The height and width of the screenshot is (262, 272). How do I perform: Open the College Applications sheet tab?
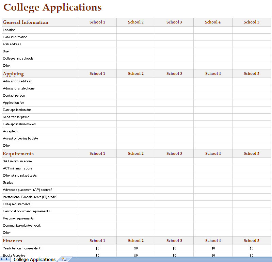(x=34, y=259)
